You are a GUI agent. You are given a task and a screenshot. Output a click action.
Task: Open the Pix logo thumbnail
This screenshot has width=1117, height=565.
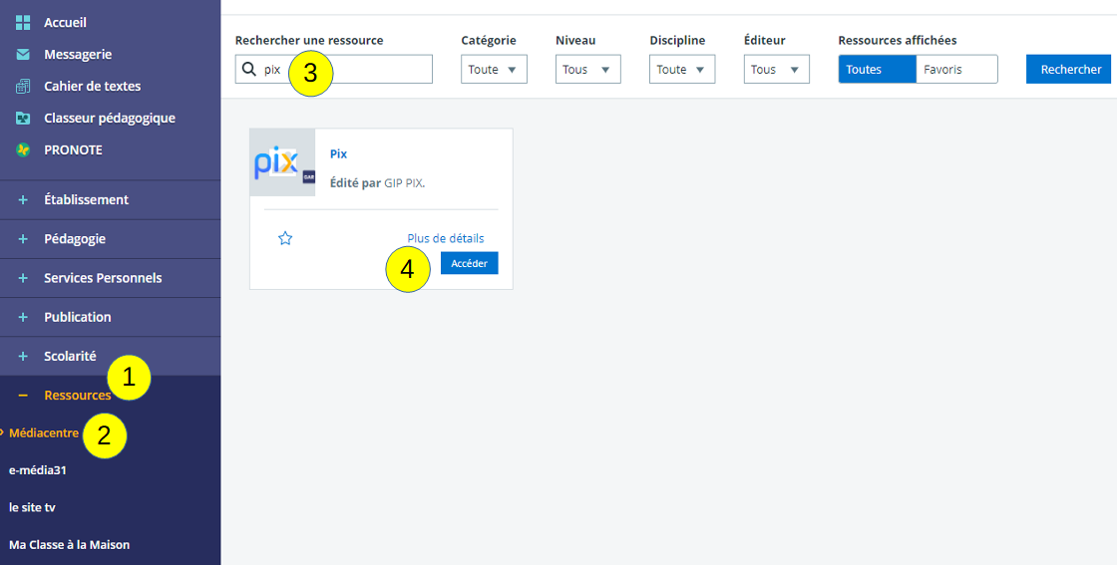coord(282,162)
